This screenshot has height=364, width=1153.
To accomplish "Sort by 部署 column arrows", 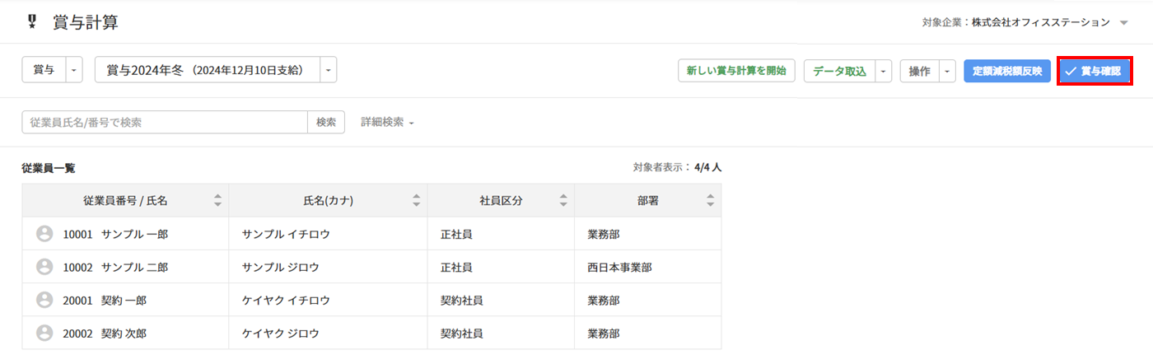I will [x=710, y=200].
